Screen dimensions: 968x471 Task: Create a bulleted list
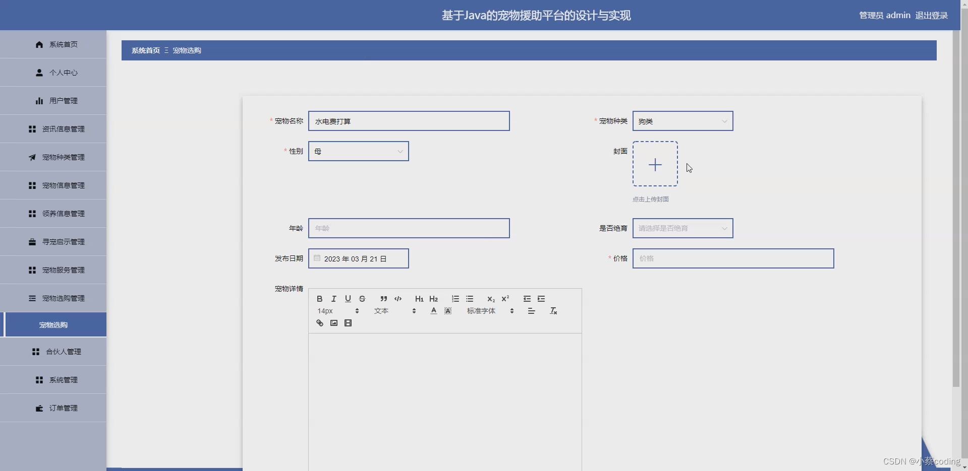click(x=470, y=299)
